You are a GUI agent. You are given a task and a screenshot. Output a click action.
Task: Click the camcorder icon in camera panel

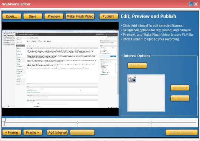132,79
